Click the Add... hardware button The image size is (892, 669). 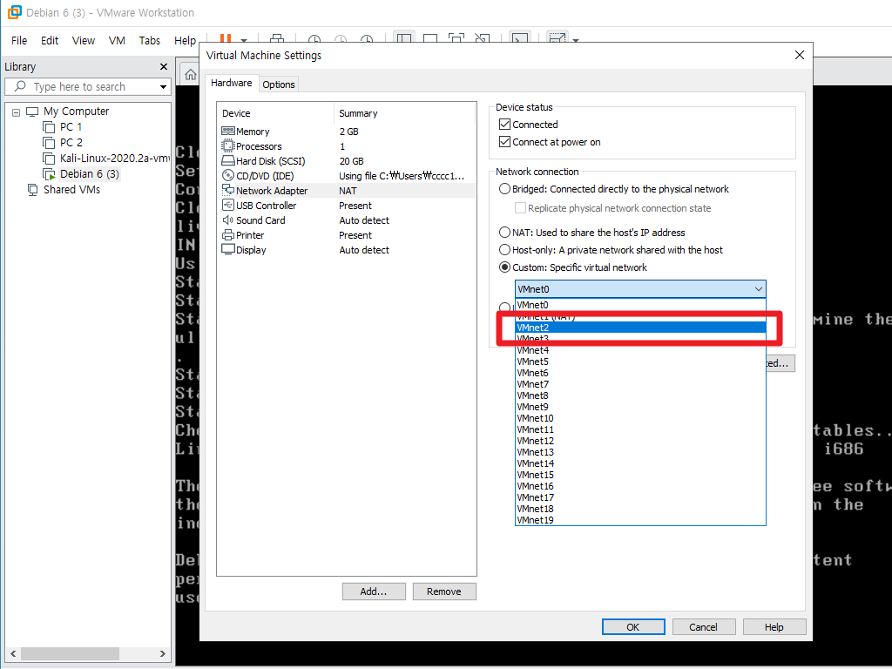coord(374,591)
